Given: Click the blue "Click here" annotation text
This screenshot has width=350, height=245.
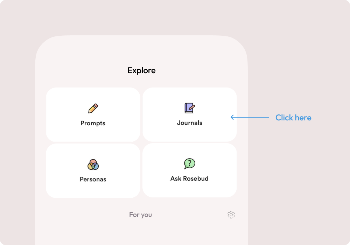Looking at the screenshot, I should [x=293, y=118].
